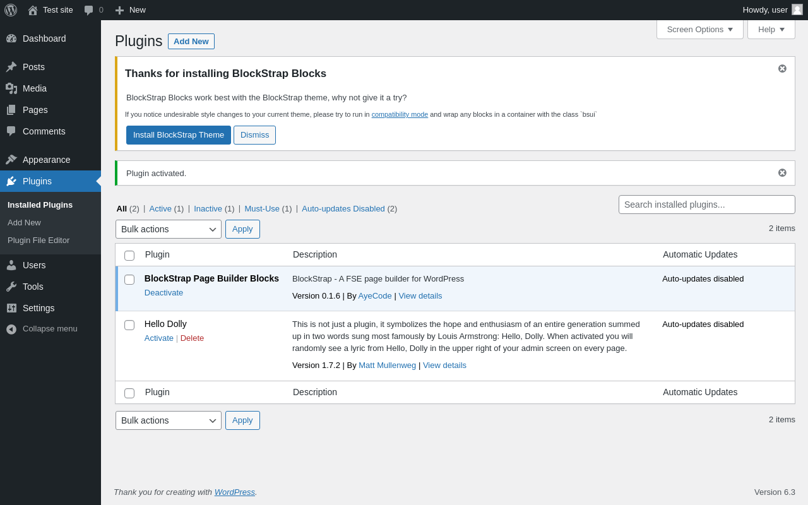This screenshot has height=505, width=808.
Task: Open the top Bulk actions dropdown
Action: tap(169, 229)
